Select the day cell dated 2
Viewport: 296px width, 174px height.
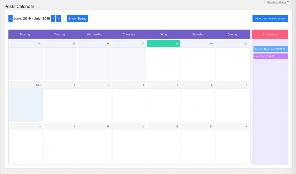[x=60, y=101]
